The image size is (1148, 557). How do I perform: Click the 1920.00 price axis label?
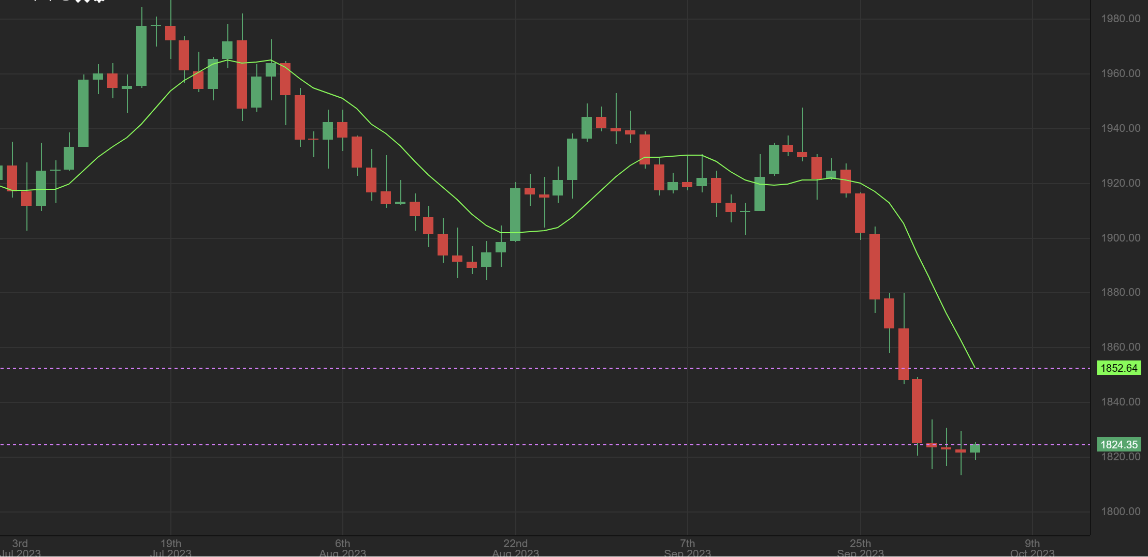tap(1121, 183)
